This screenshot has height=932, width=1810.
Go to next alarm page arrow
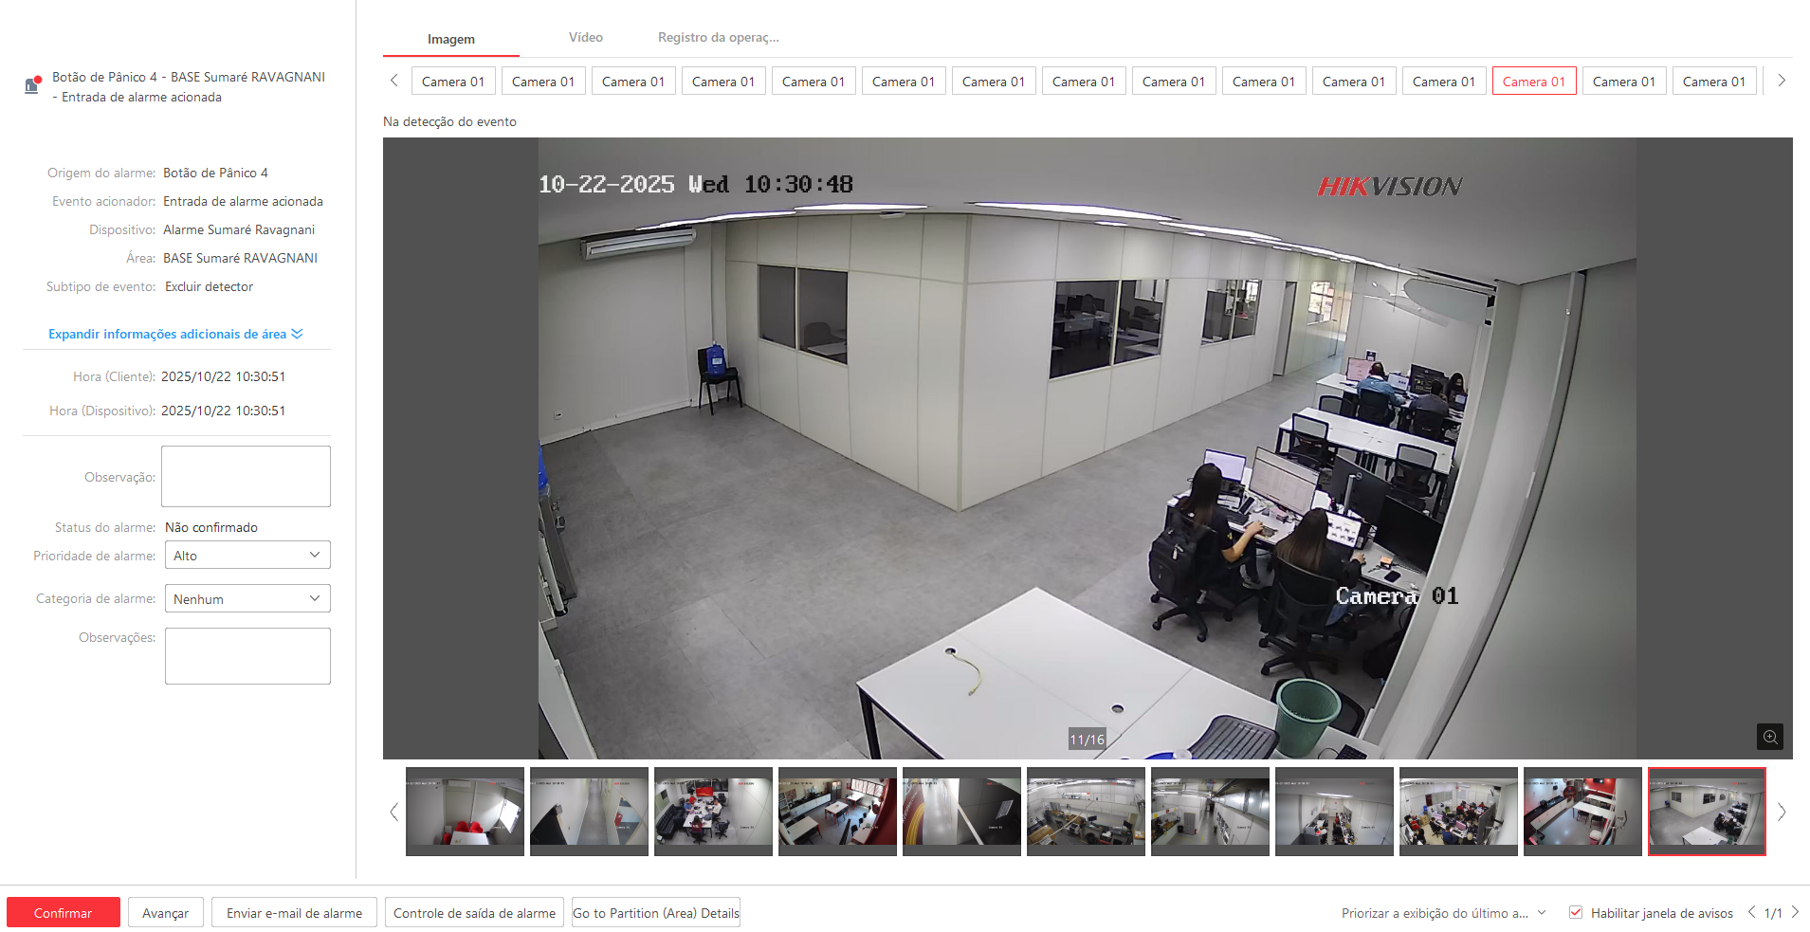coord(1795,912)
